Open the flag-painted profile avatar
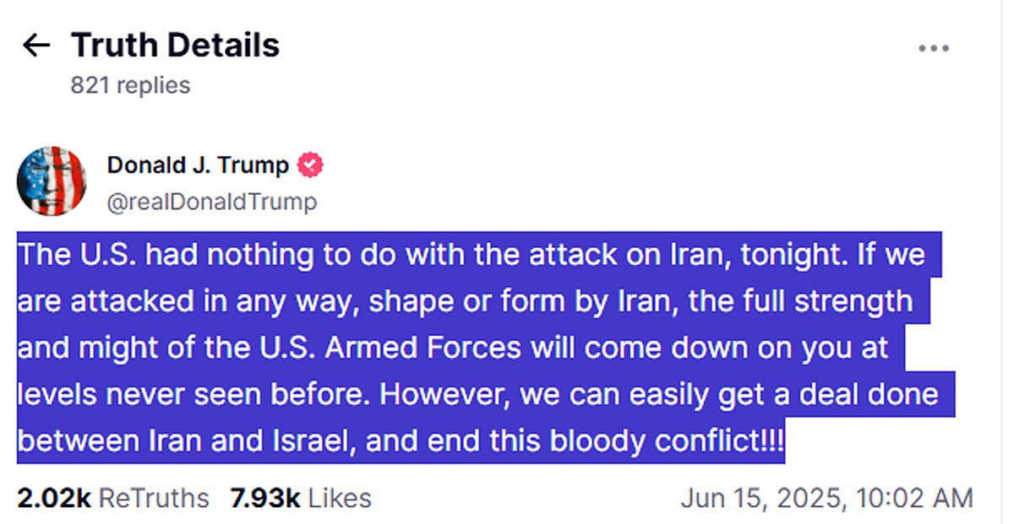Viewport: 1014px width, 524px height. [x=52, y=181]
